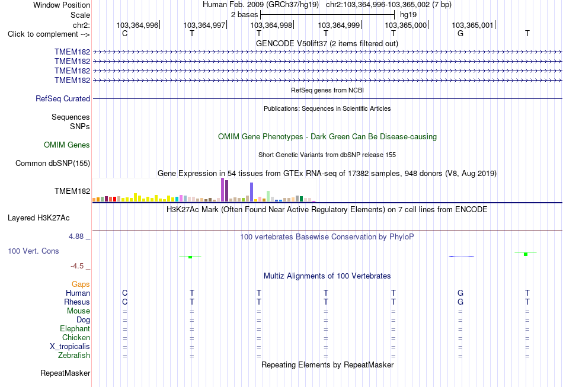Click the base position label 103,364,999
The width and height of the screenshot is (563, 387).
pos(338,25)
